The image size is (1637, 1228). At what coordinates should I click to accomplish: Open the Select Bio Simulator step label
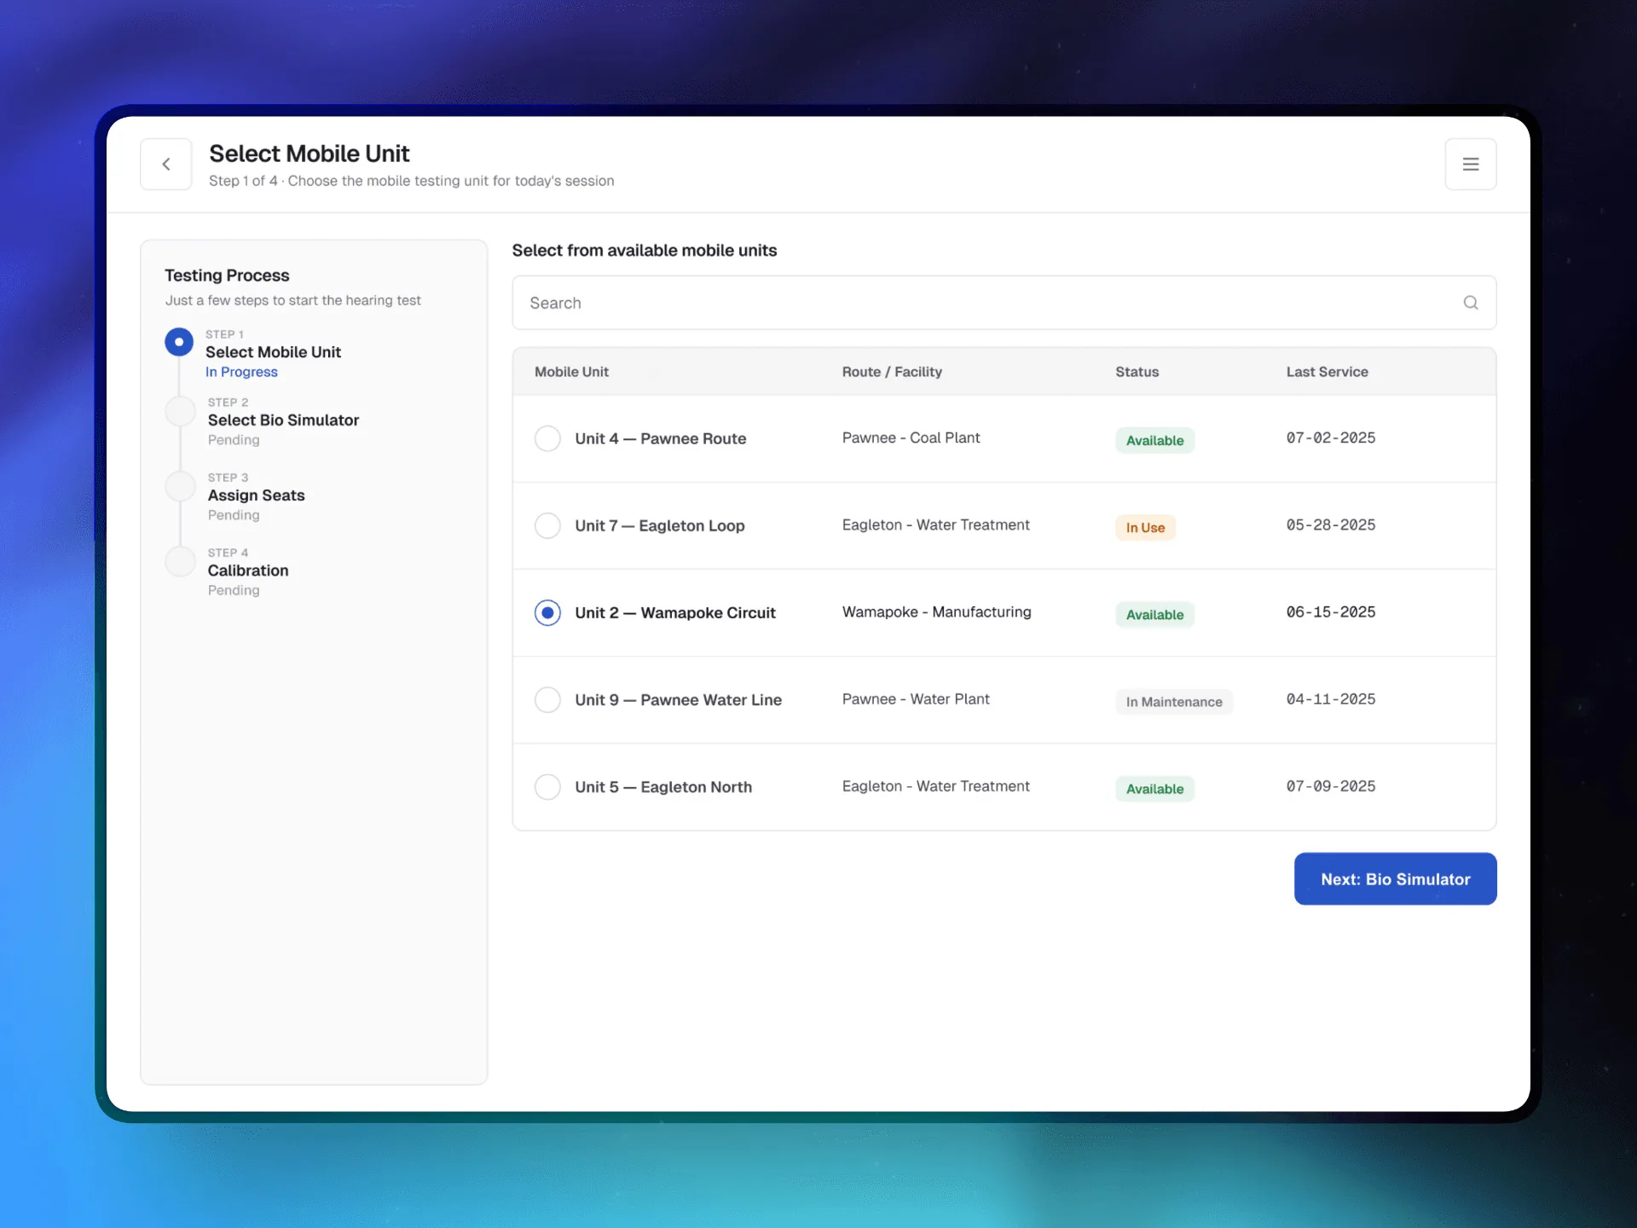pos(283,420)
